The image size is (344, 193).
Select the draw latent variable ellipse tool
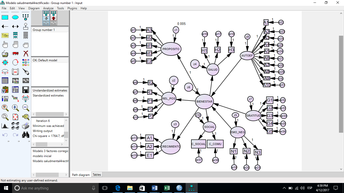(15, 17)
